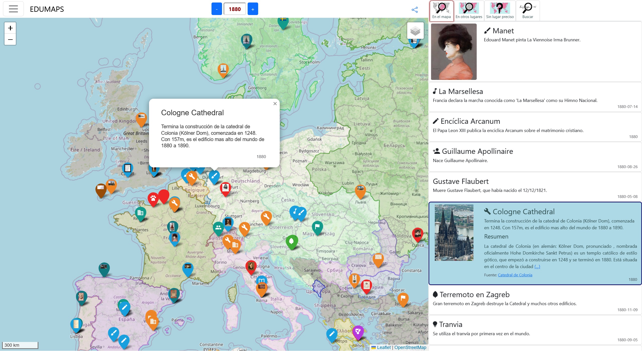Switch to the 'En otros lugares' tab

tap(469, 11)
